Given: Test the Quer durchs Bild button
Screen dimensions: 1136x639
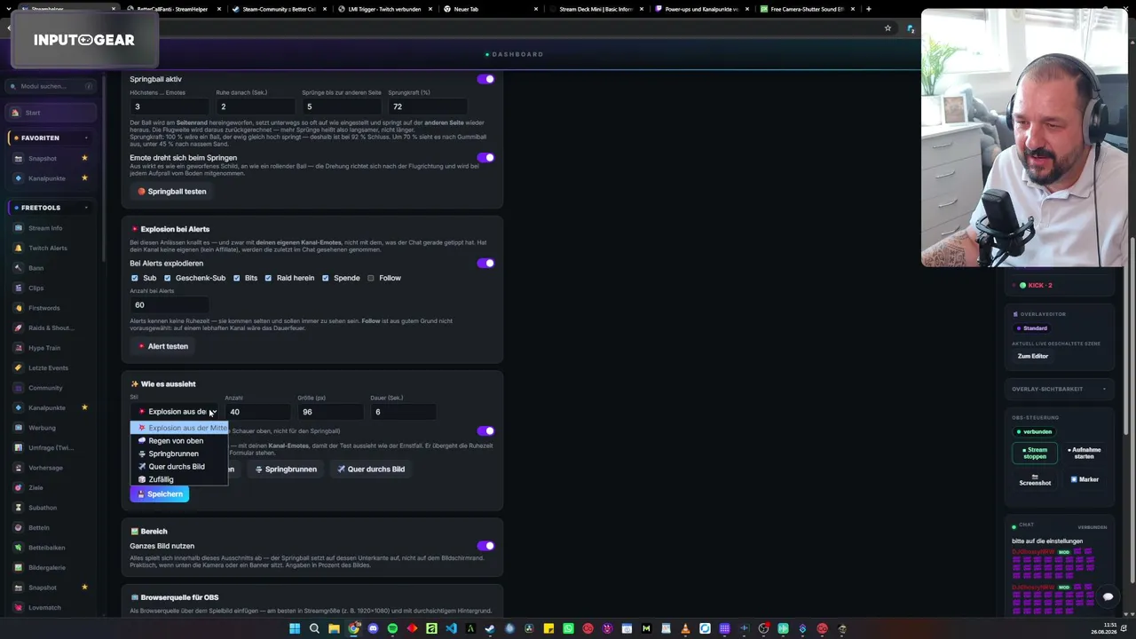Looking at the screenshot, I should click(x=371, y=469).
